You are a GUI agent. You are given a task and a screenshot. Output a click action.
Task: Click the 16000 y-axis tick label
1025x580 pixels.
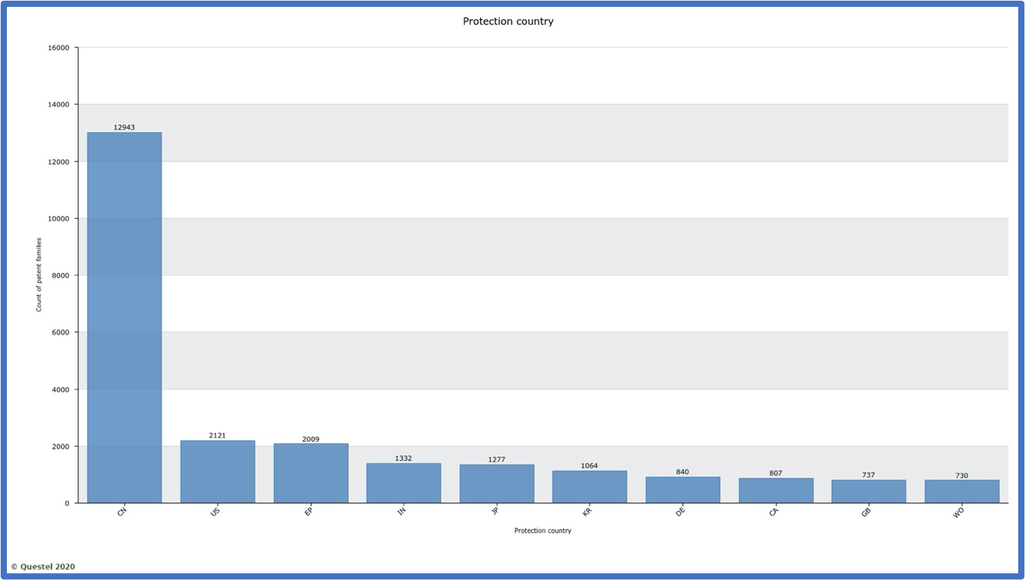(58, 48)
